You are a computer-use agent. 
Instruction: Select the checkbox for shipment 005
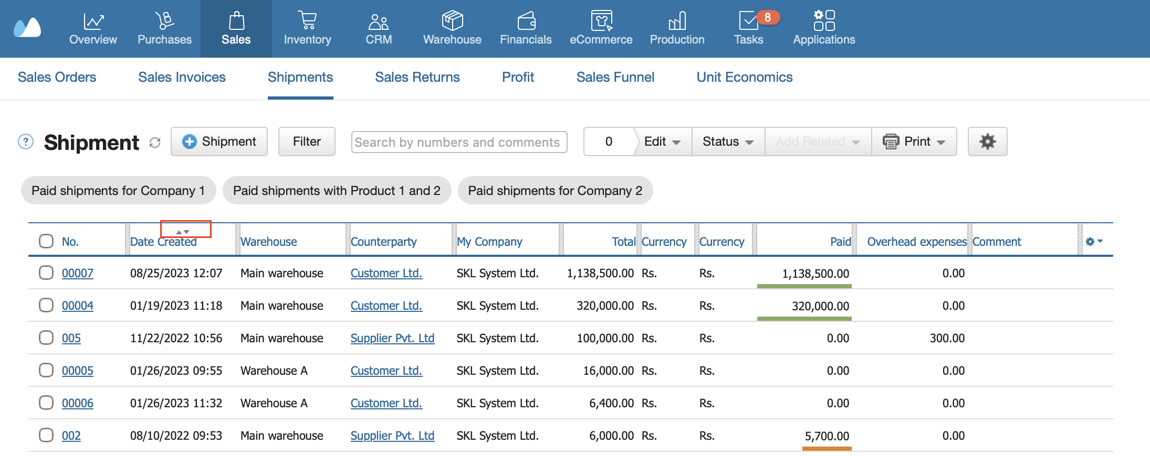(46, 338)
